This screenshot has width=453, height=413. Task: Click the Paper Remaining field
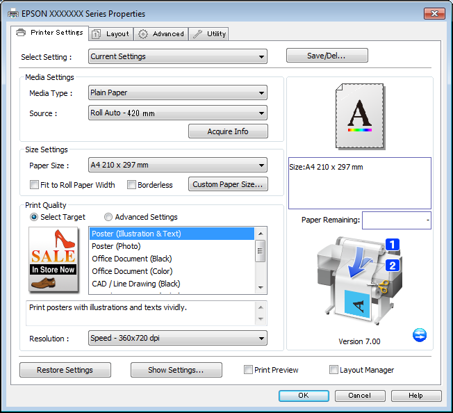(x=397, y=220)
